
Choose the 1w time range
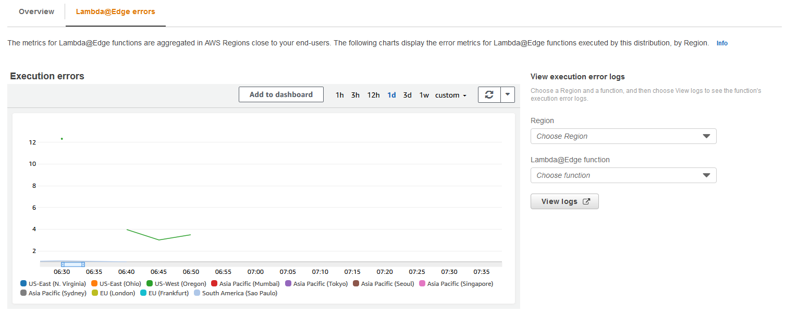tap(424, 95)
